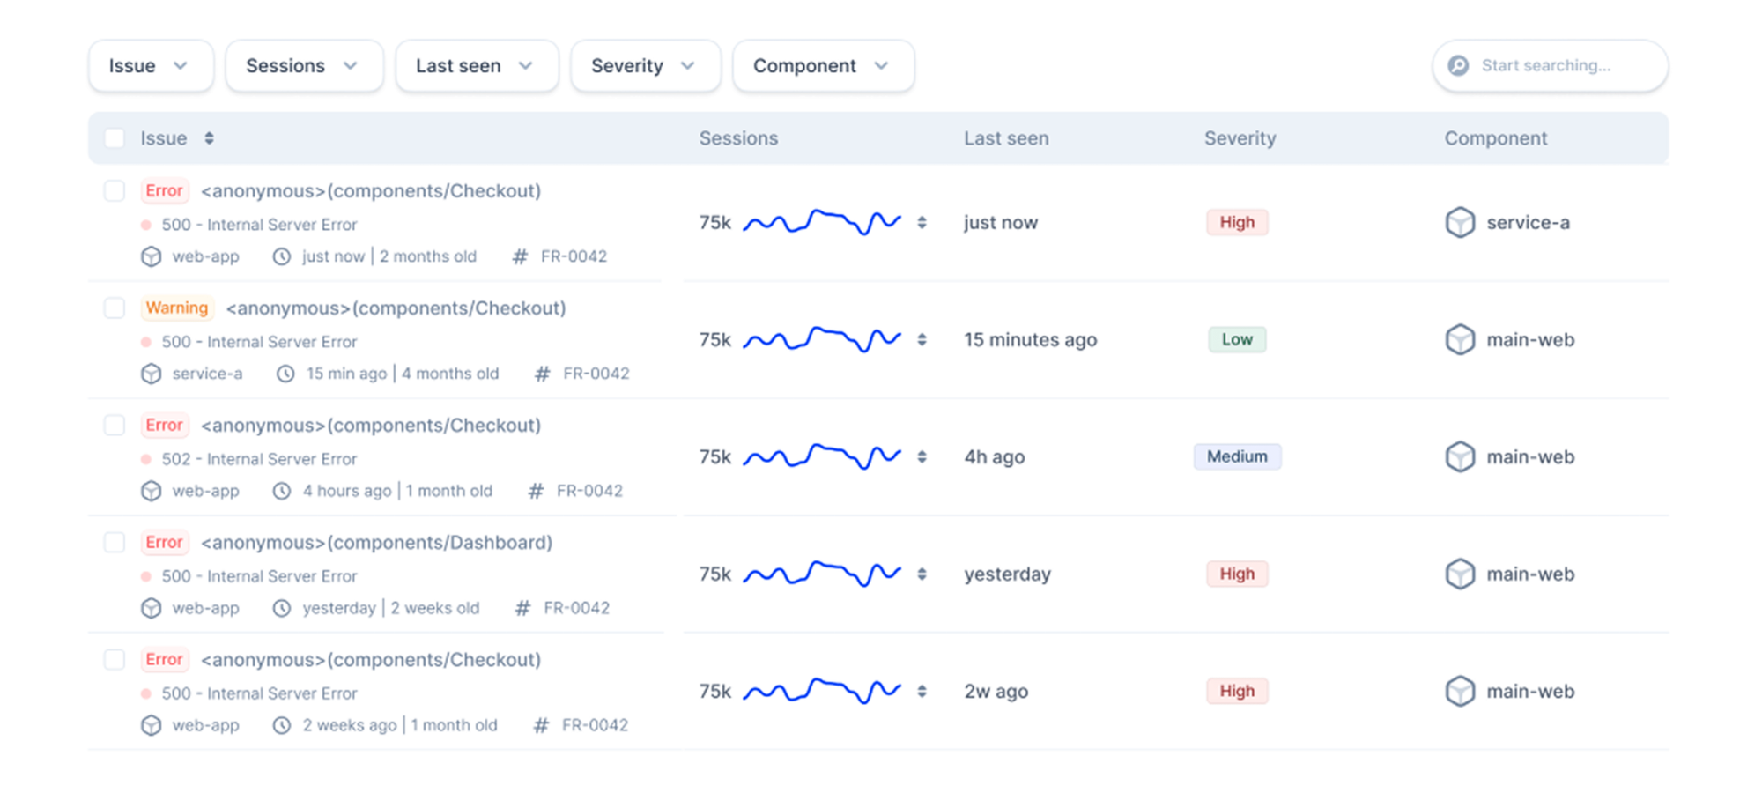Click the clock icon beside '15 min ago'

point(285,374)
